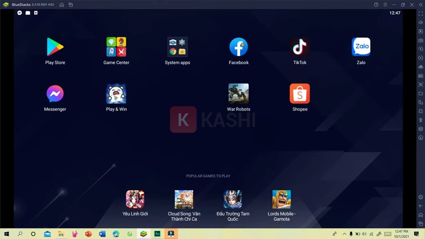425x239 pixels.
Task: Toggle full screen from side toolbar
Action: [x=421, y=14]
